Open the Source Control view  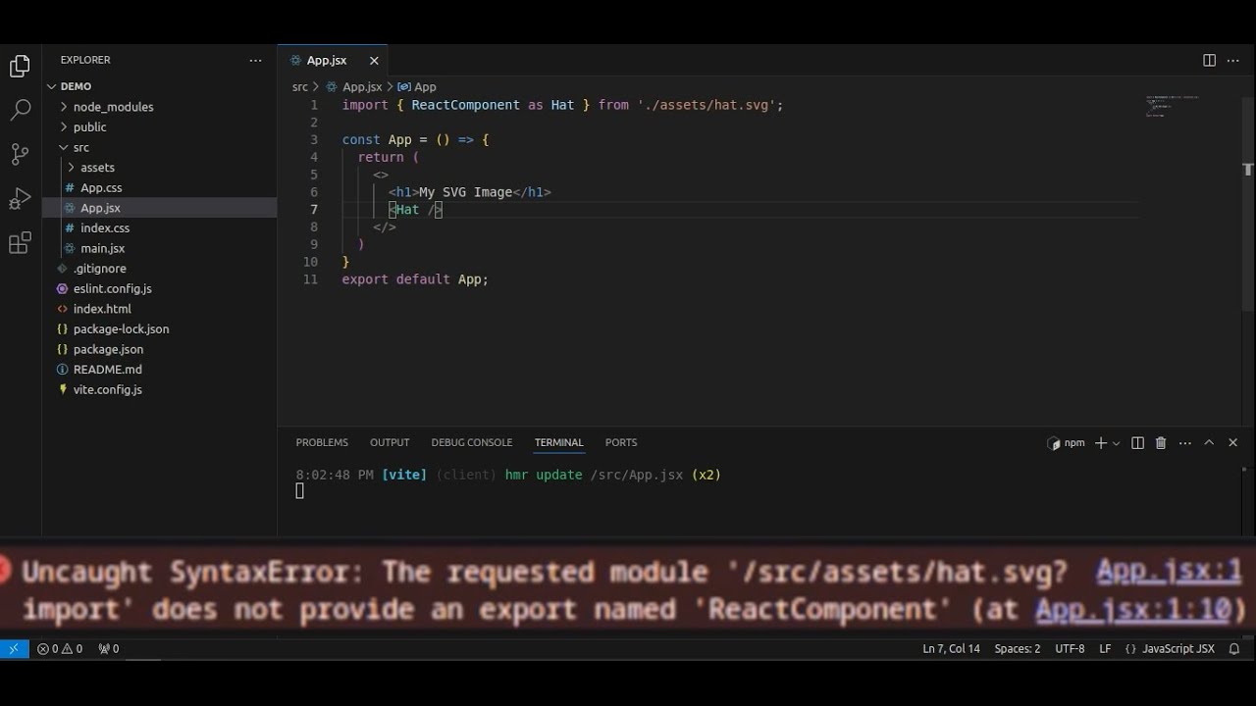pos(20,154)
